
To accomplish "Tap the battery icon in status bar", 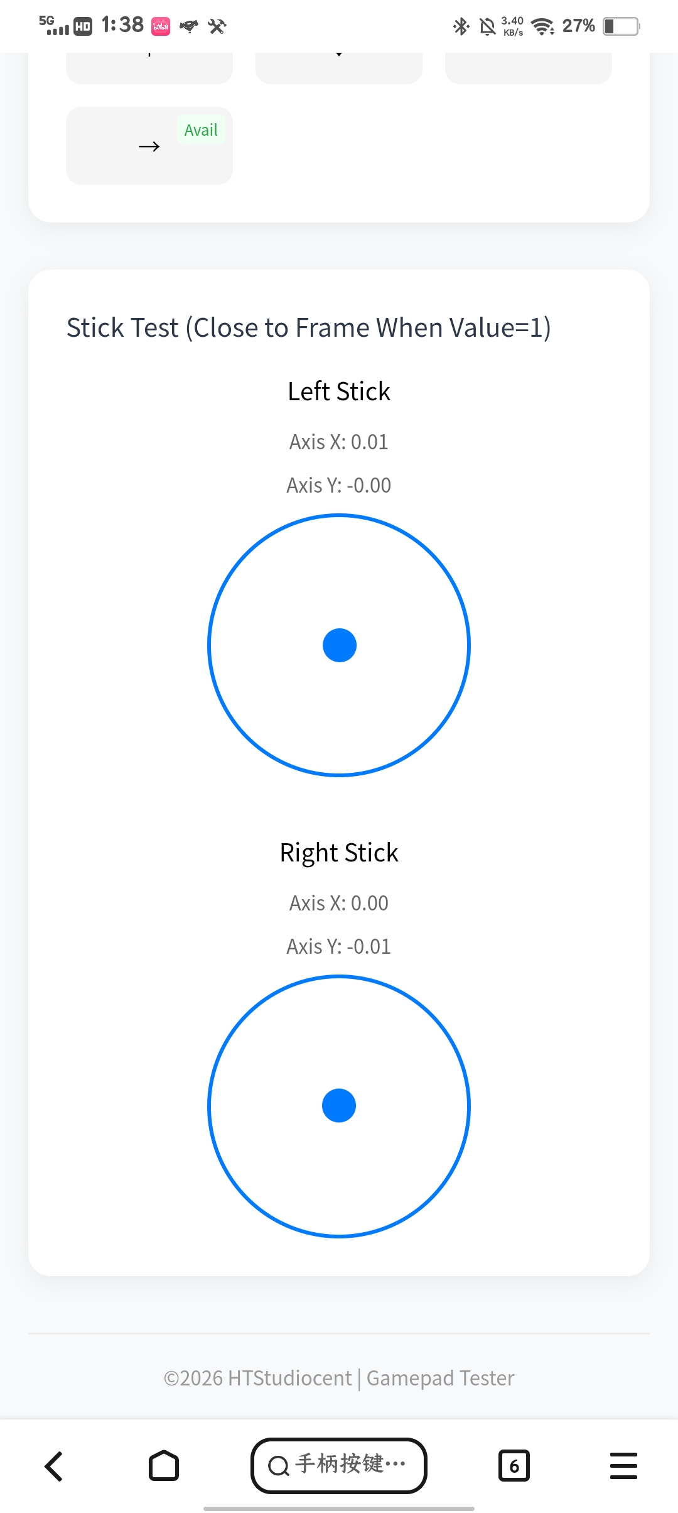I will pyautogui.click(x=620, y=26).
